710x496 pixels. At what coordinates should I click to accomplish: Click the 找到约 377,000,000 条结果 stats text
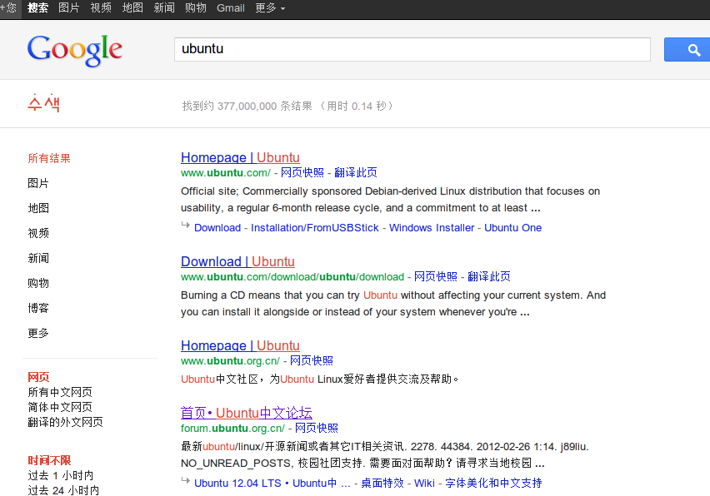[247, 107]
